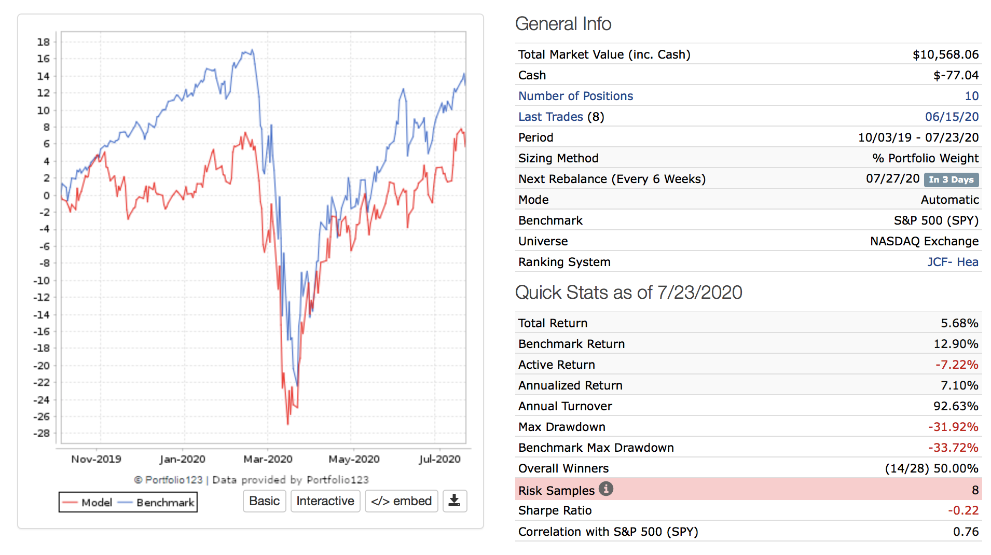Click the In 3 Days rebalance badge
Viewport: 991px width, 555px height.
[951, 179]
